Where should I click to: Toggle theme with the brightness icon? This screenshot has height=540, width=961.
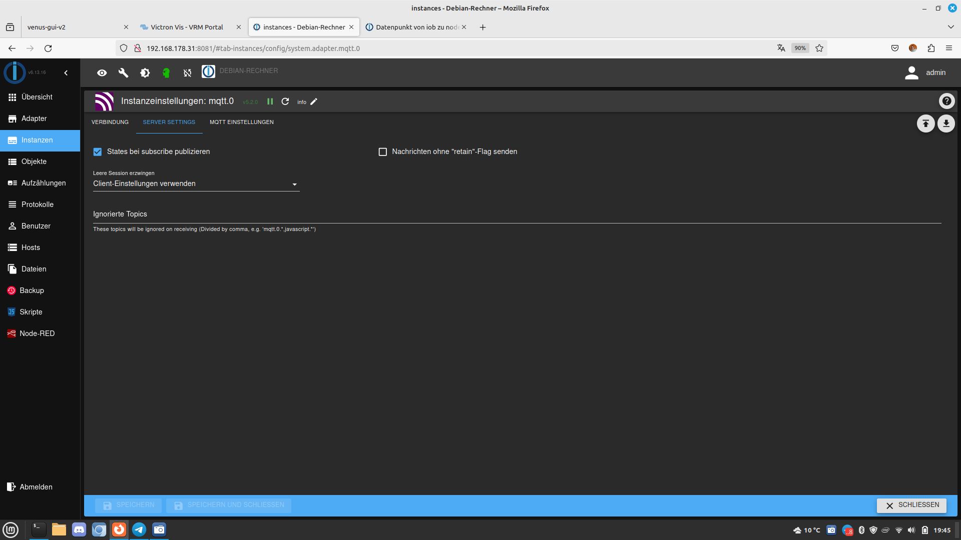[x=145, y=73]
